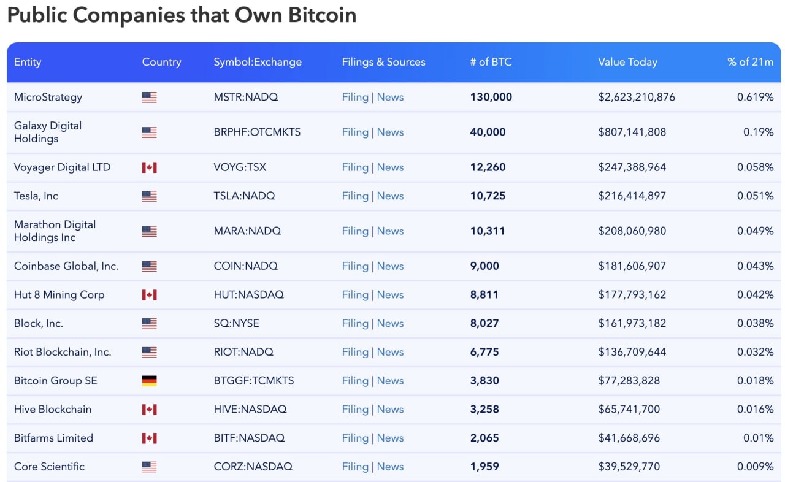Click the Value Today column header
This screenshot has width=785, height=482.
tap(627, 62)
